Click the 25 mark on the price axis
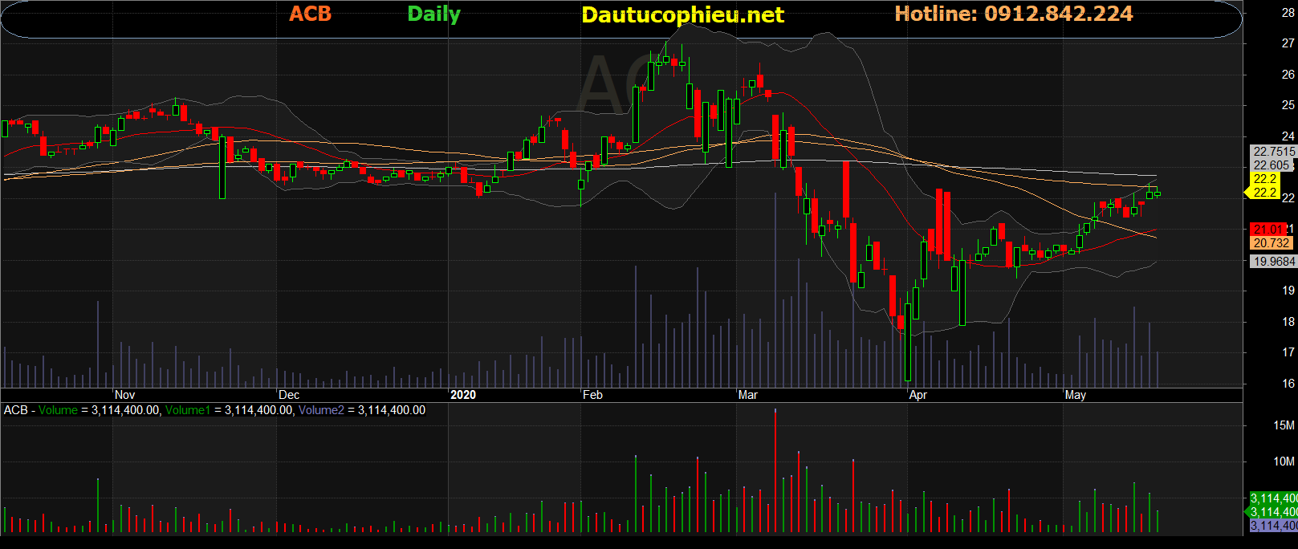 (x=1288, y=105)
